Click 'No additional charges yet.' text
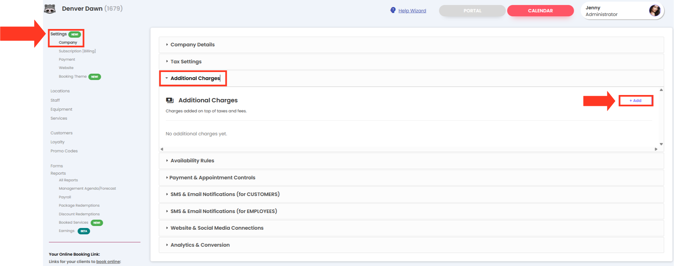 [x=196, y=134]
